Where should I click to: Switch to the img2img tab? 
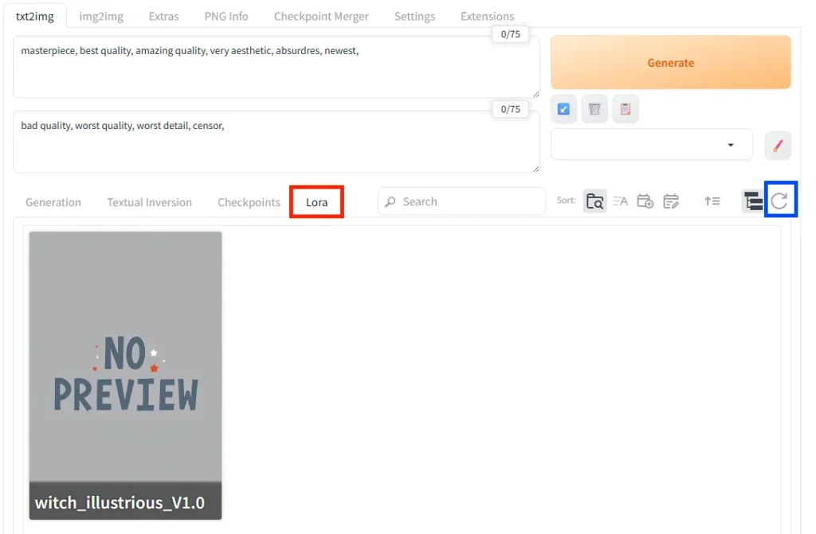tap(101, 16)
